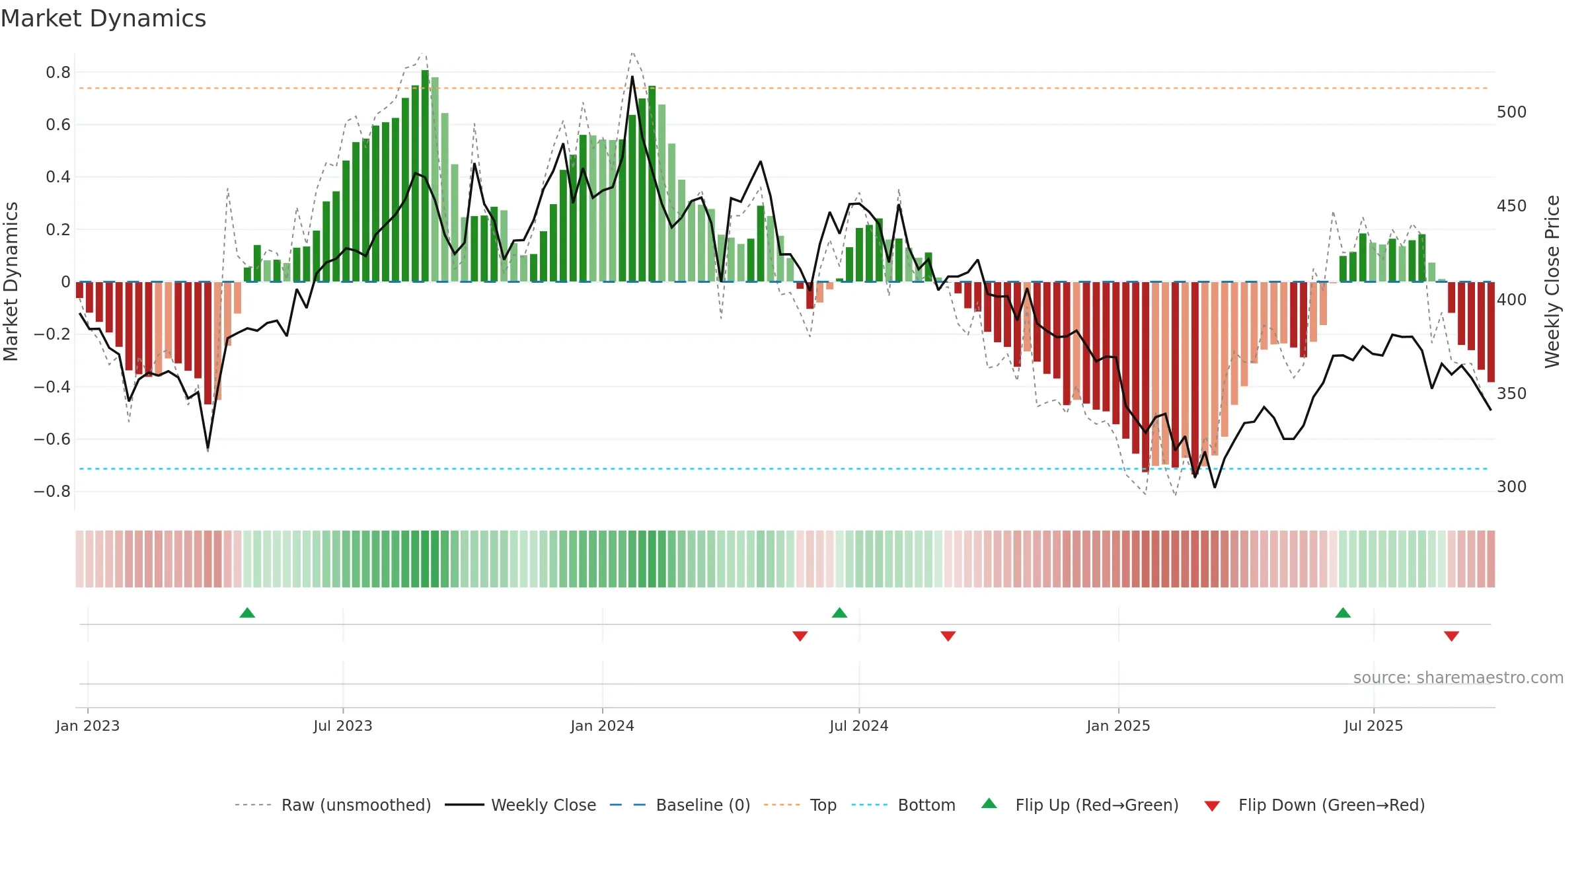This screenshot has height=892, width=1586.
Task: Click the Jul 2024 axis label
Action: 859,725
